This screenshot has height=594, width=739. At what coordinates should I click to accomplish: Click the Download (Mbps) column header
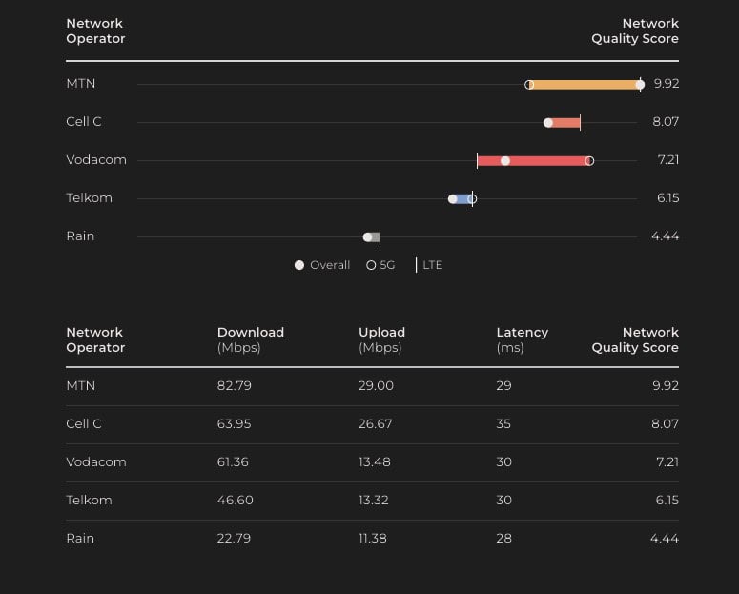pos(251,339)
